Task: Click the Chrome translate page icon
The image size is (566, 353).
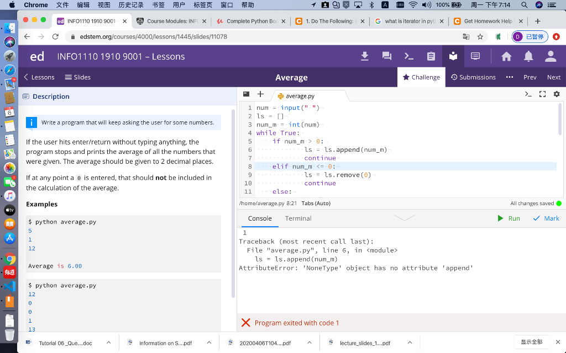Action: (x=466, y=36)
